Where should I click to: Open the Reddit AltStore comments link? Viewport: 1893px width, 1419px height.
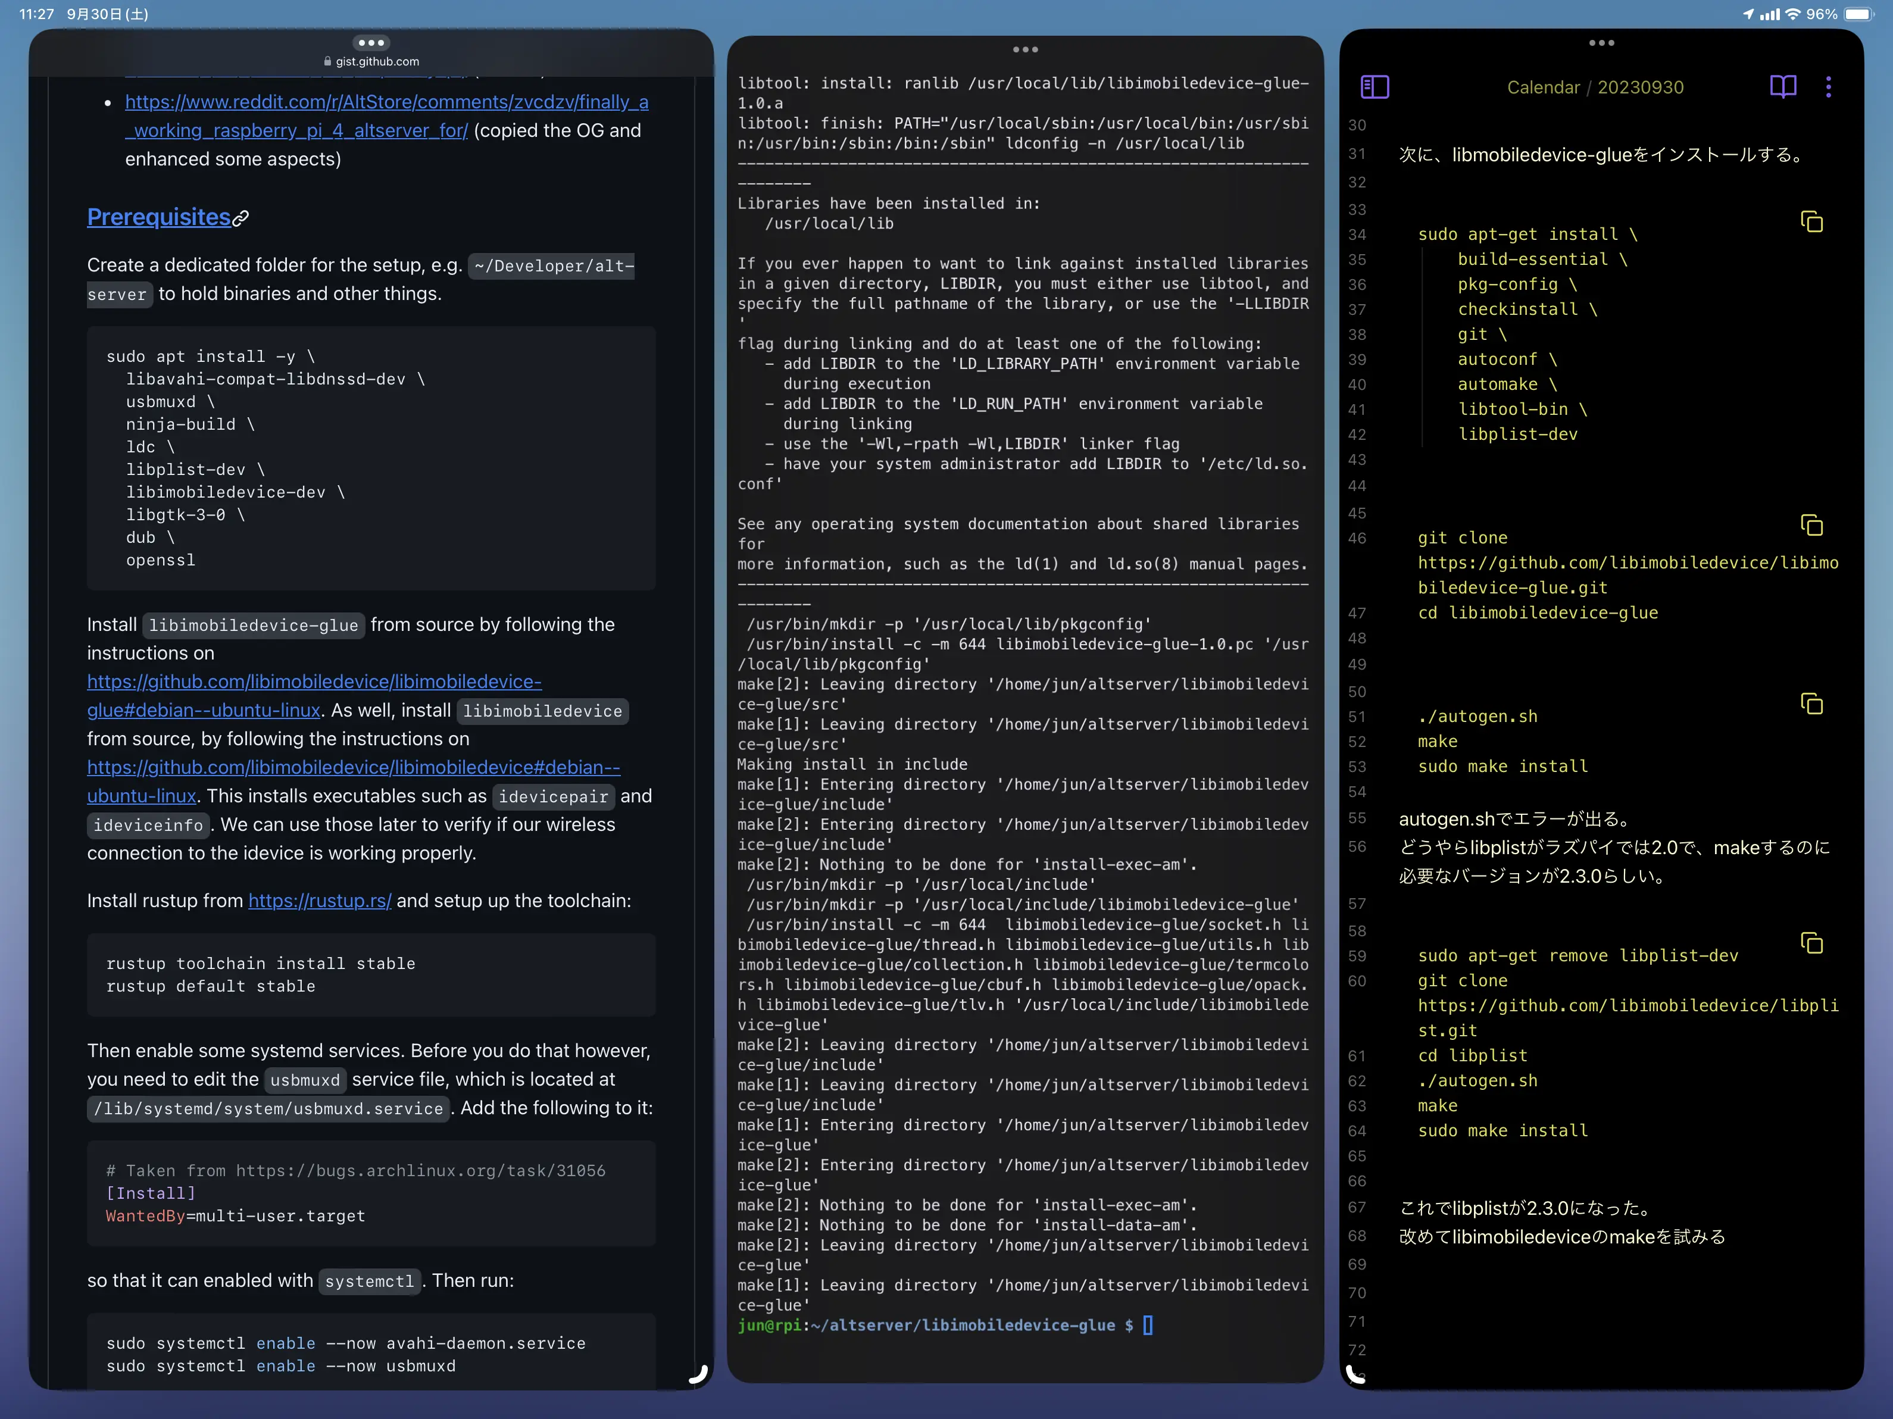386,102
